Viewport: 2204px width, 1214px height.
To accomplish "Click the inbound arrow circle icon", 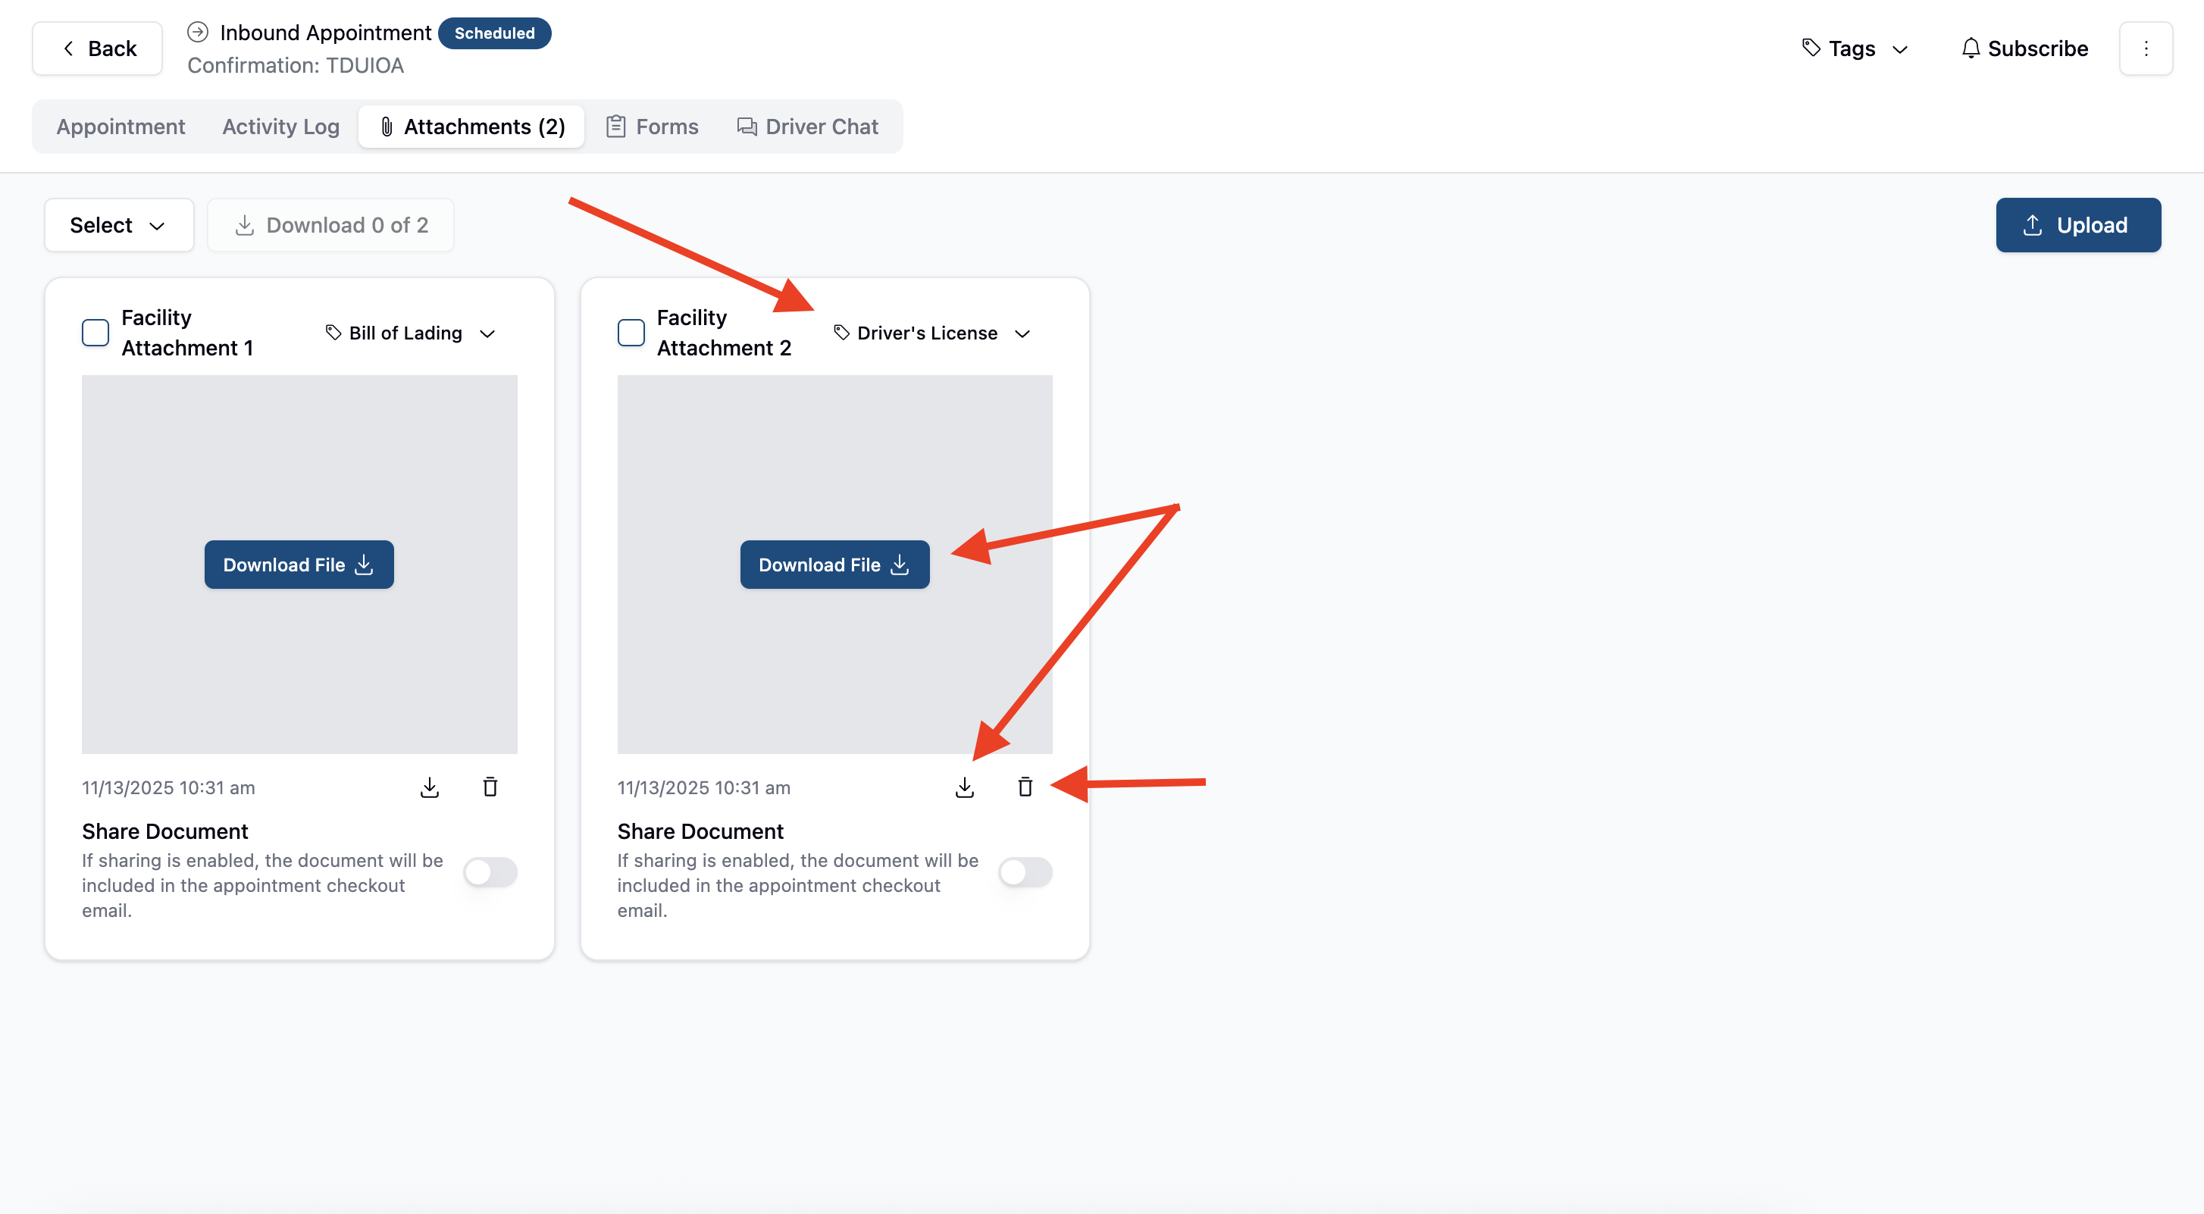I will 198,33.
